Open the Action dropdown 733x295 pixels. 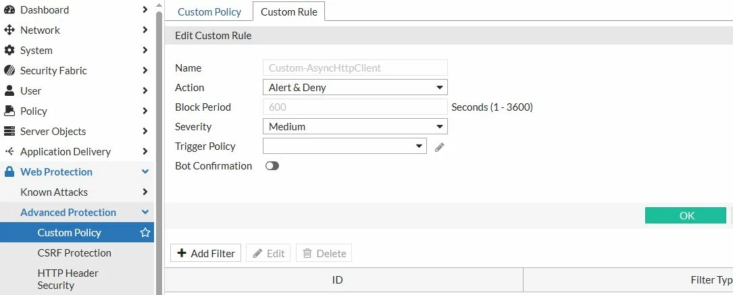355,87
